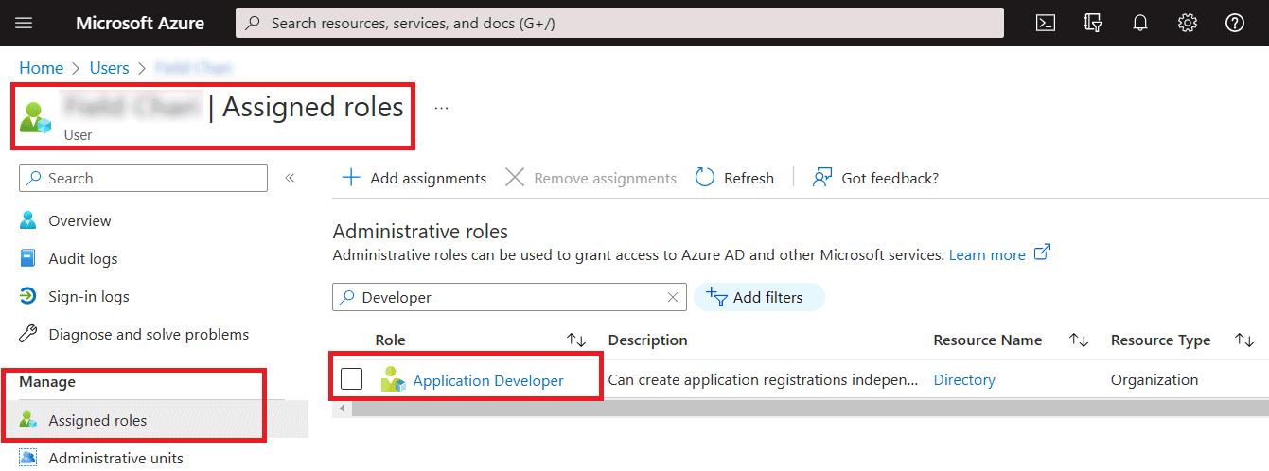The height and width of the screenshot is (471, 1269).
Task: Open Sign-in logs in the sidebar
Action: point(89,296)
